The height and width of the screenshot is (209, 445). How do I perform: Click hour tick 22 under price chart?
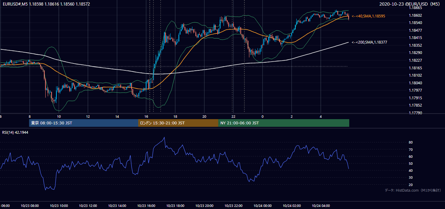pos(234,116)
